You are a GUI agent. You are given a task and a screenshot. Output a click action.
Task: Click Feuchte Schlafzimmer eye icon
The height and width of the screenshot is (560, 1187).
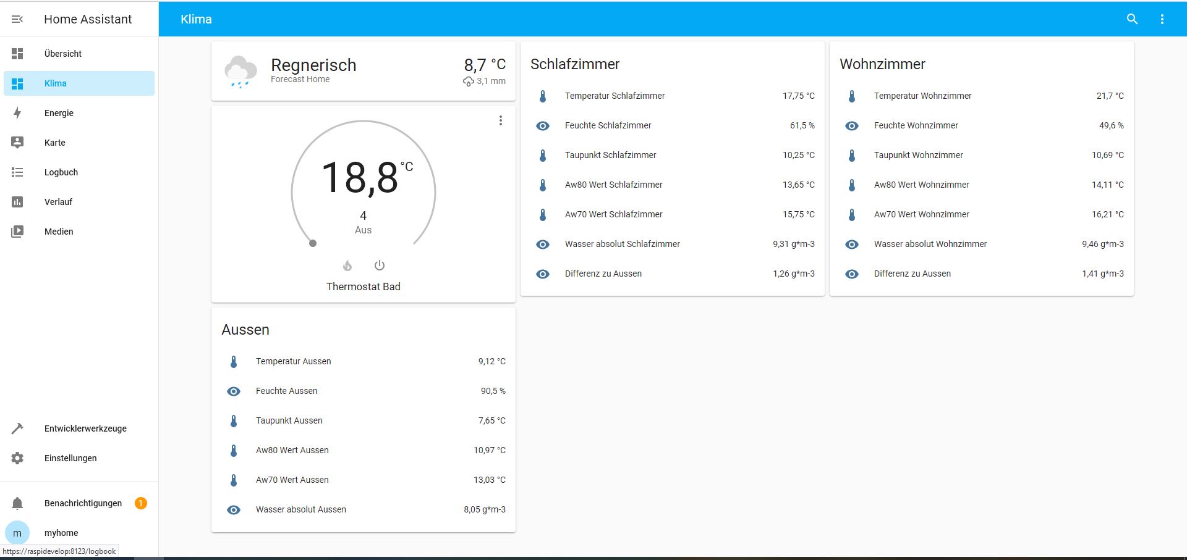543,126
